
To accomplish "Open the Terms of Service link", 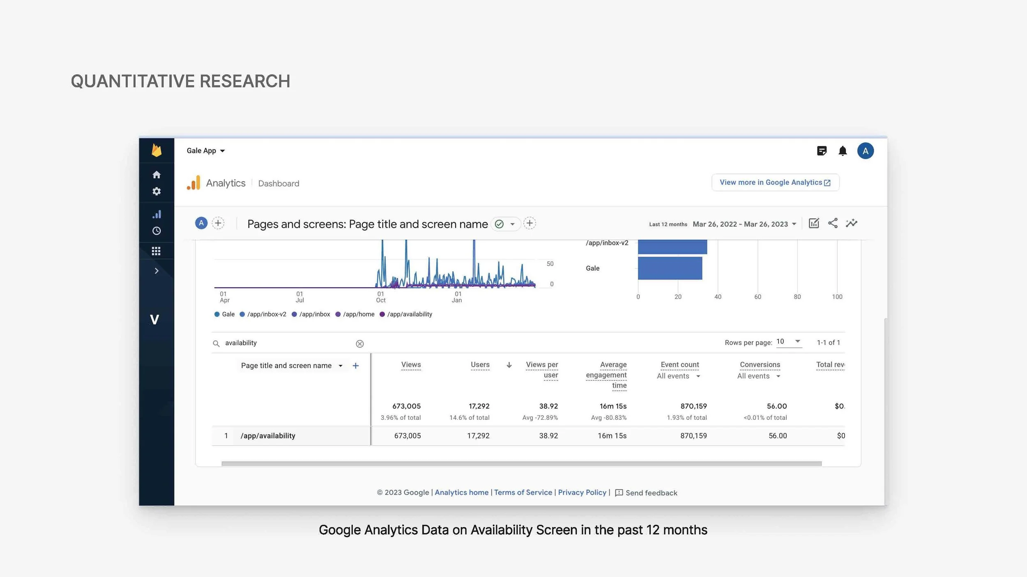I will pos(523,492).
